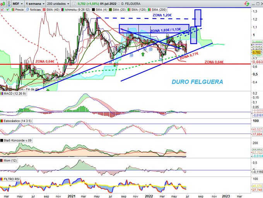
Task: Open the instrument info icon
Action: pyautogui.click(x=74, y=3)
